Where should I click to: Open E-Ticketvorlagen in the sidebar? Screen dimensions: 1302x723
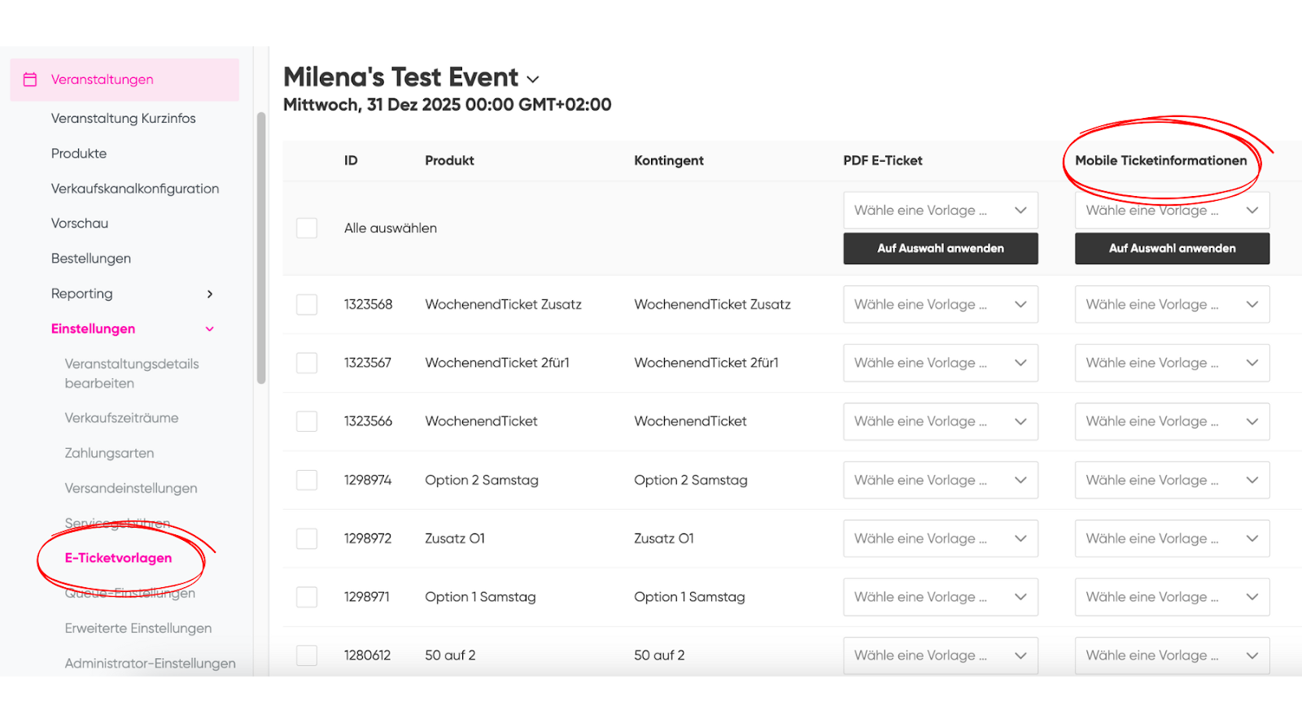119,558
